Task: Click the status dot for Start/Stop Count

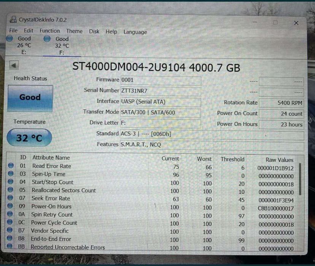Action: (10, 182)
